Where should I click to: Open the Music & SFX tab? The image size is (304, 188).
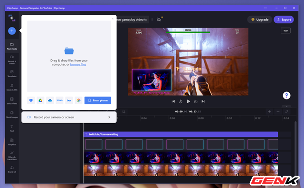(x=12, y=87)
